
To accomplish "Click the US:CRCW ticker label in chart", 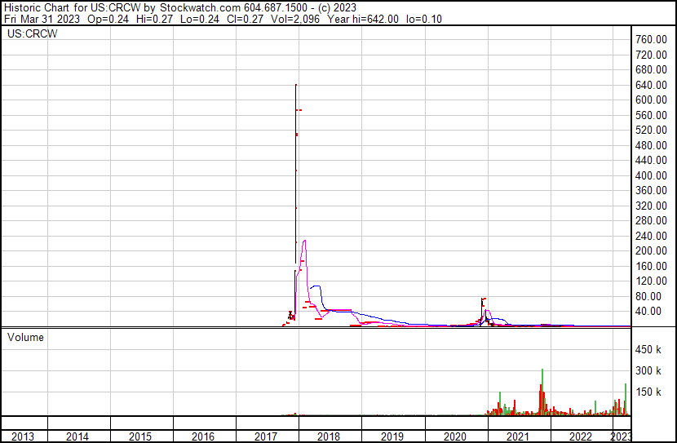I will pos(27,34).
